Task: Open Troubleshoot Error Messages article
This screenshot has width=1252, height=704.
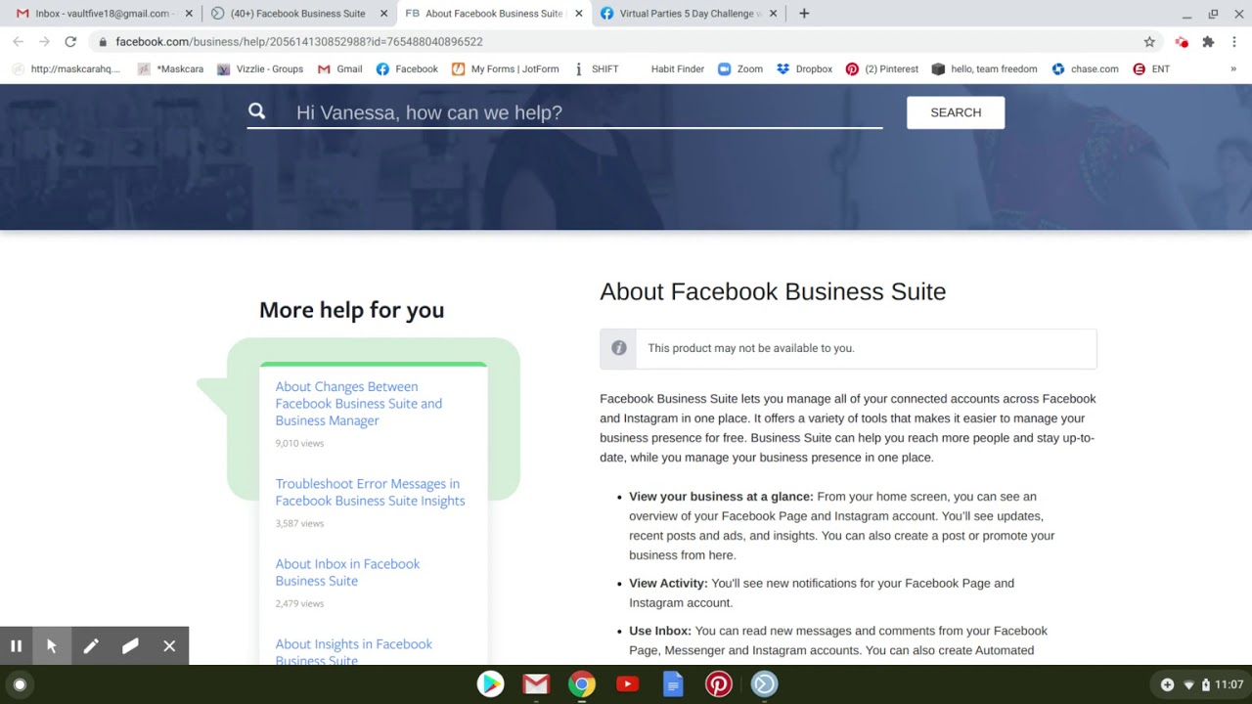Action: pyautogui.click(x=370, y=492)
